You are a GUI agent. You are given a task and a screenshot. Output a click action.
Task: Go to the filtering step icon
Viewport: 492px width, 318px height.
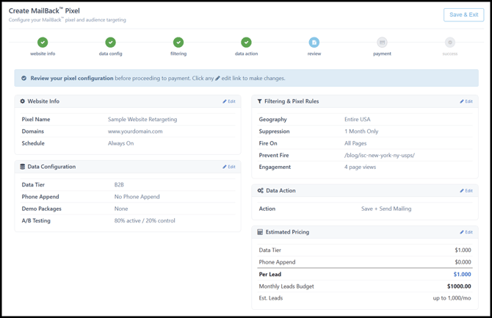coord(178,42)
